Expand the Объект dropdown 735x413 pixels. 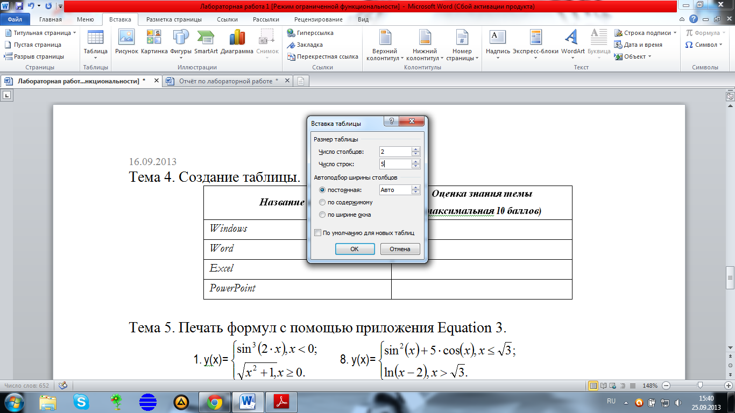click(x=649, y=56)
